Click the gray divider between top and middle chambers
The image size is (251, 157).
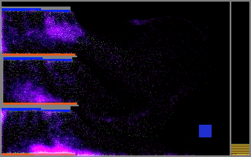40,56
